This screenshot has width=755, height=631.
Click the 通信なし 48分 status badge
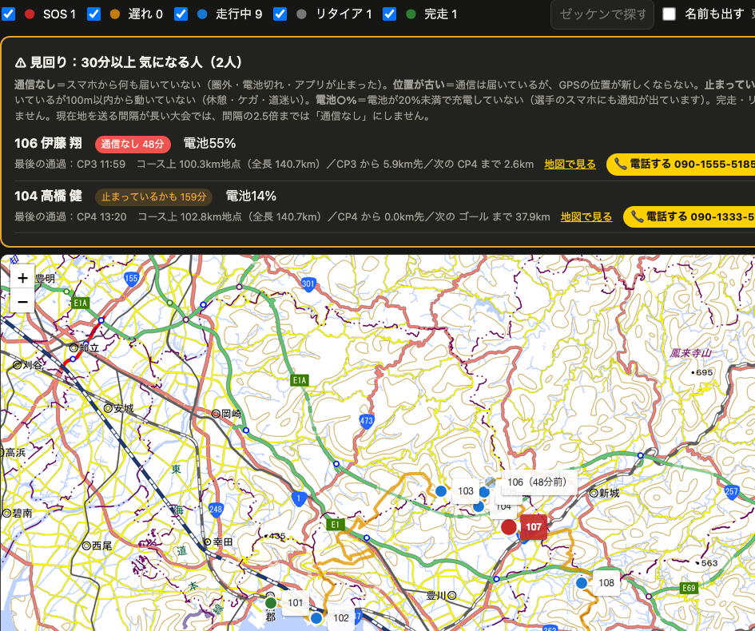133,144
